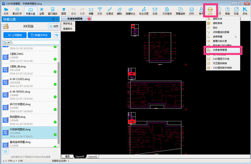This screenshot has width=251, height=164.
Task: Close the 外部参照图纸 drawing tab
Action: [x=89, y=19]
